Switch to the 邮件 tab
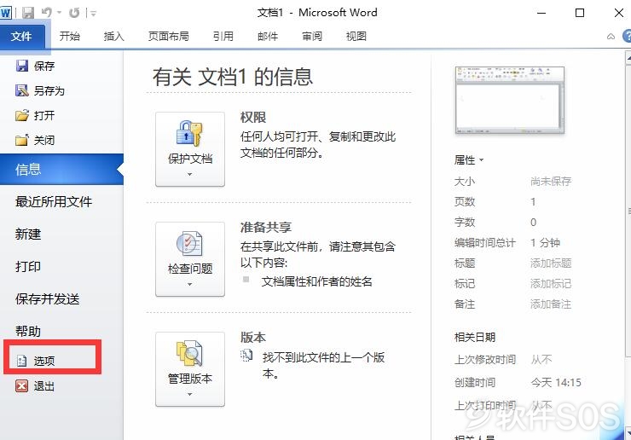The height and width of the screenshot is (440, 631). click(x=268, y=36)
